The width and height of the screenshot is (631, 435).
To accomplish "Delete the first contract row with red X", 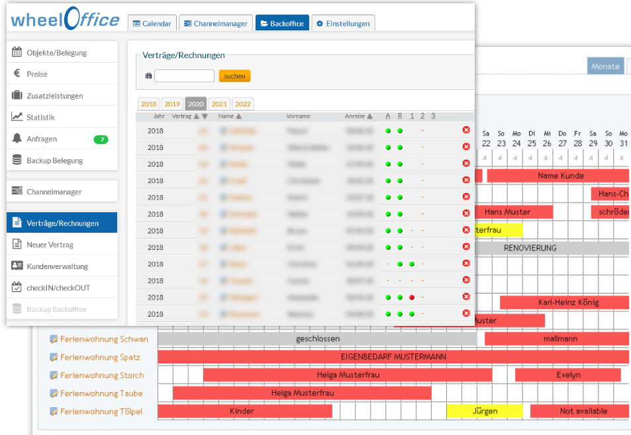I will [x=466, y=130].
